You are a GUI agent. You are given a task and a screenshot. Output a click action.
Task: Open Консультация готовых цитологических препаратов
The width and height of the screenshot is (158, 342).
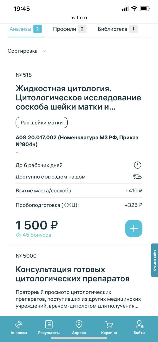coord(73,274)
